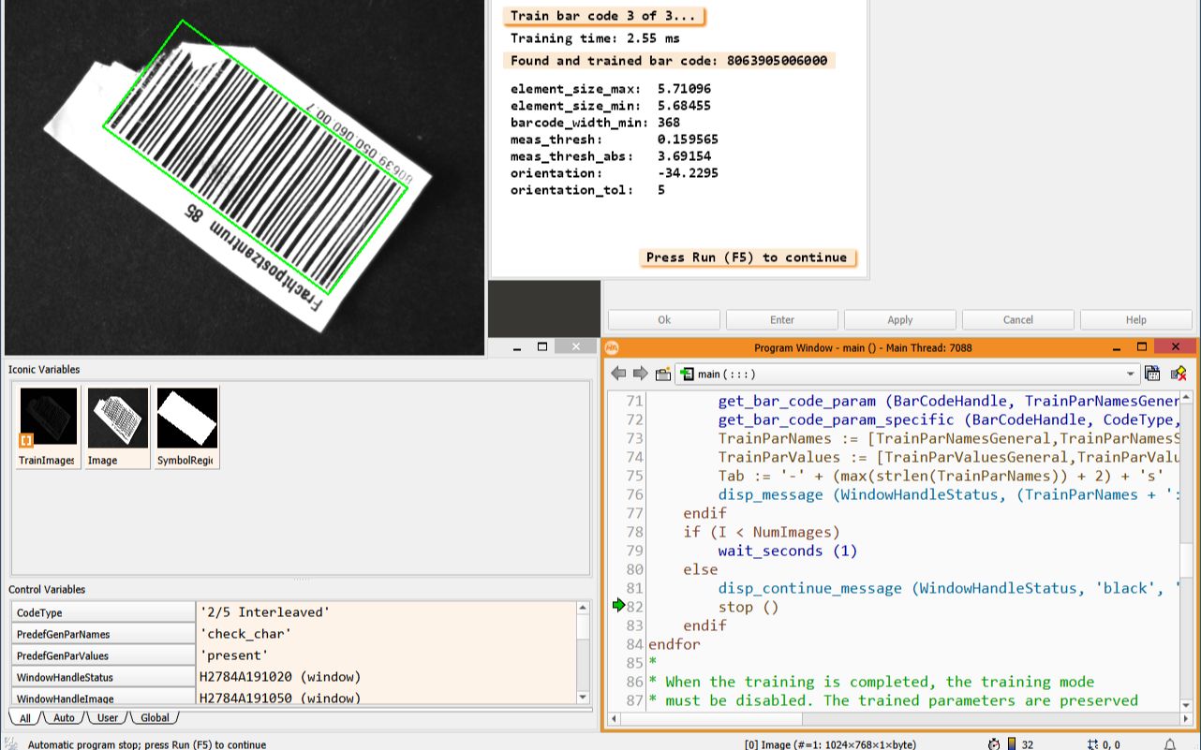Click line 78 if (I < NumImages)
This screenshot has height=750, width=1201.
pyautogui.click(x=762, y=532)
